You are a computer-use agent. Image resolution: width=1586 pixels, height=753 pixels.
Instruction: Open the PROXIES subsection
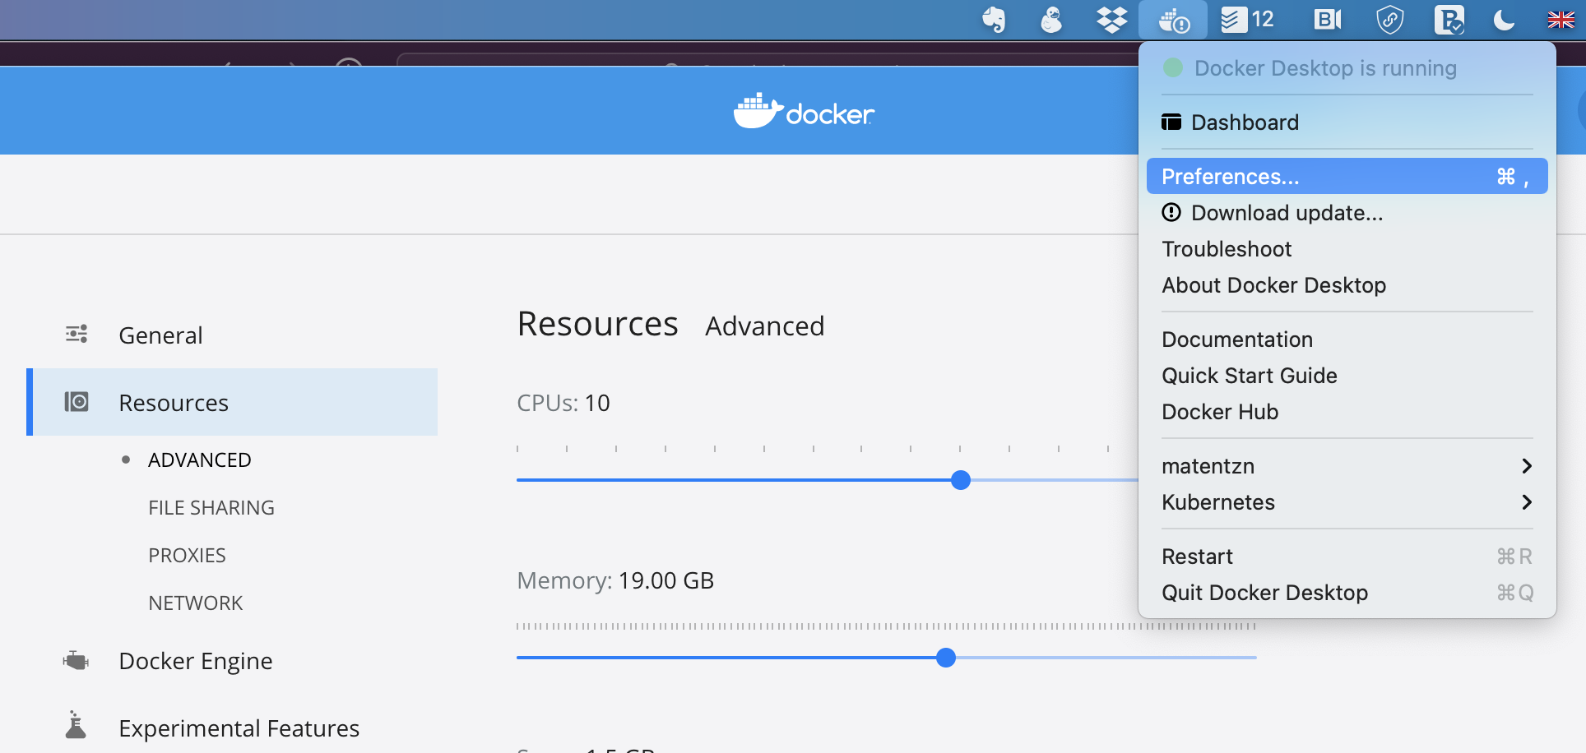pyautogui.click(x=187, y=555)
